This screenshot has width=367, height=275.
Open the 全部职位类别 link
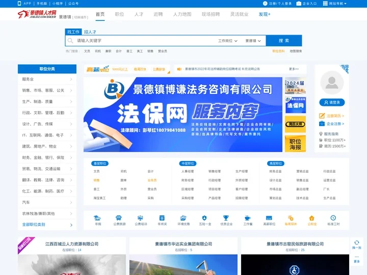pyautogui.click(x=47, y=225)
